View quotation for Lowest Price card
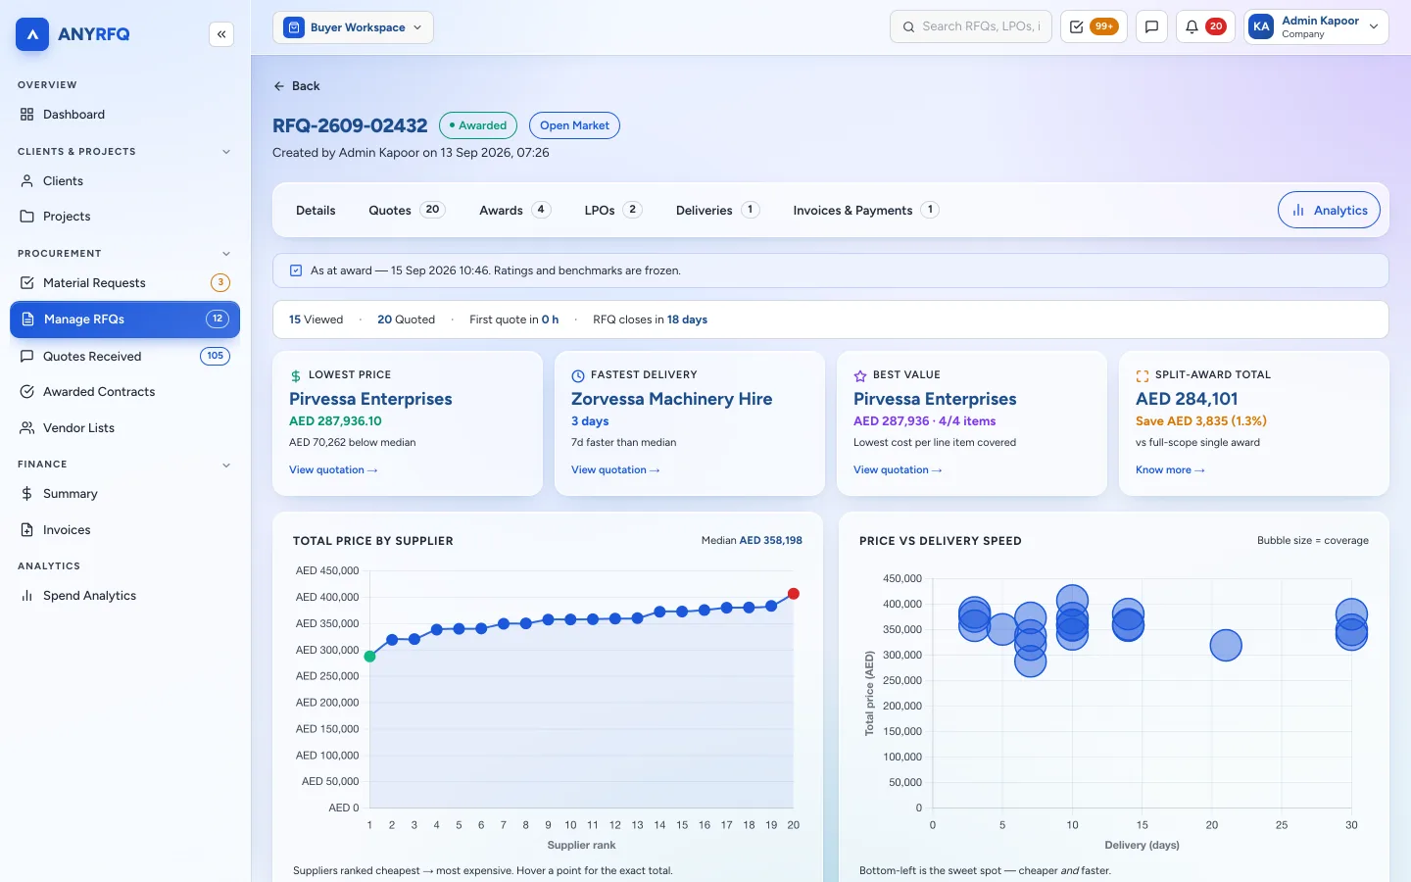 333,470
